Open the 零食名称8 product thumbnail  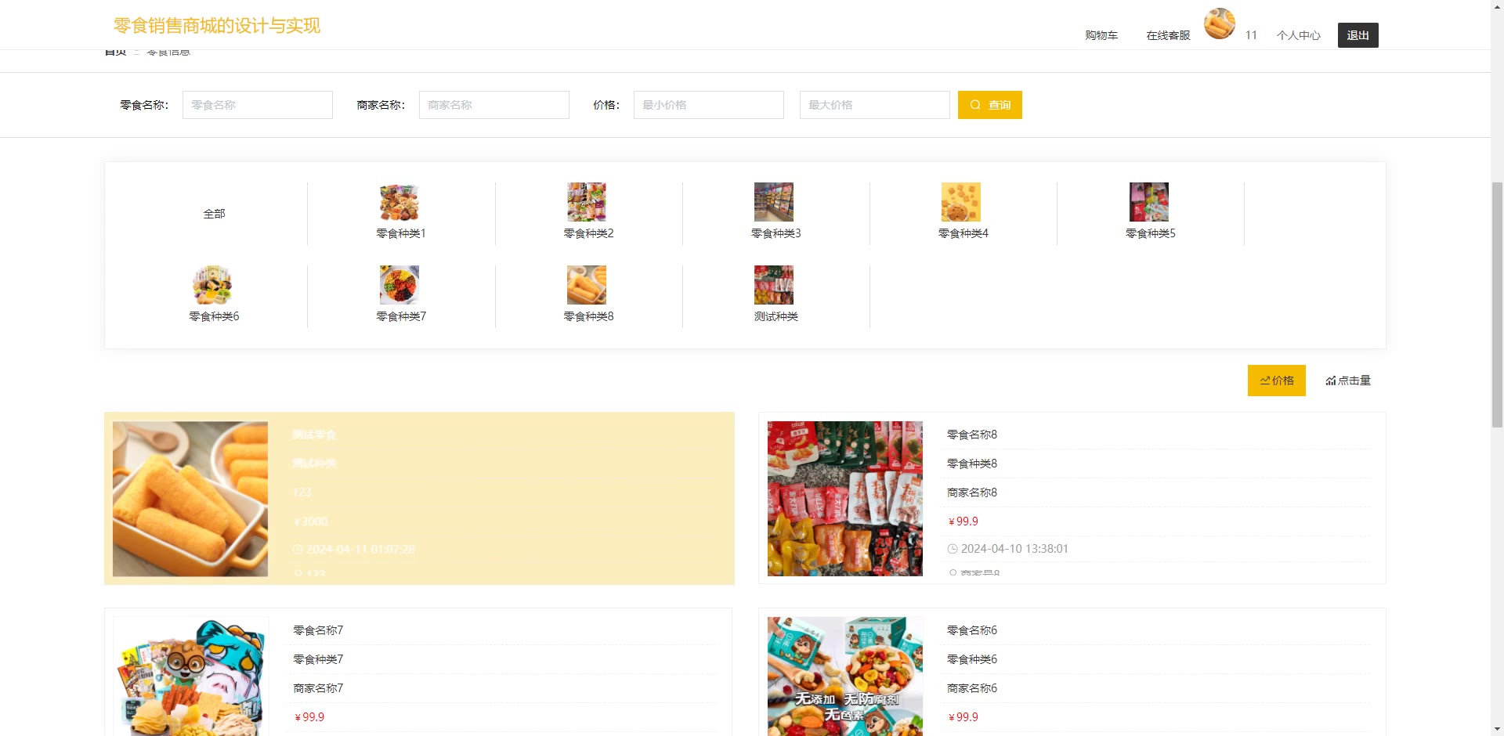845,499
